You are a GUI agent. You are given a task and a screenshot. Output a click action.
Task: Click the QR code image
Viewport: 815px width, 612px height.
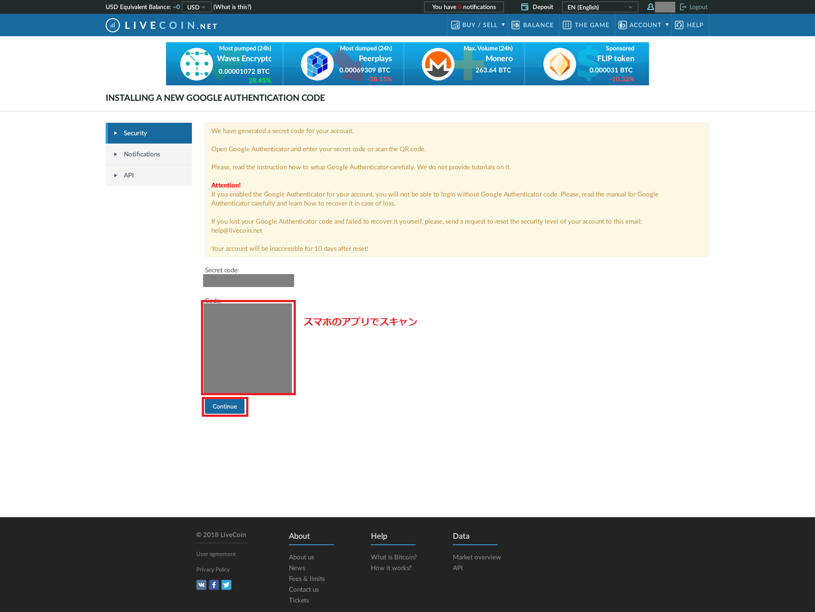point(248,348)
